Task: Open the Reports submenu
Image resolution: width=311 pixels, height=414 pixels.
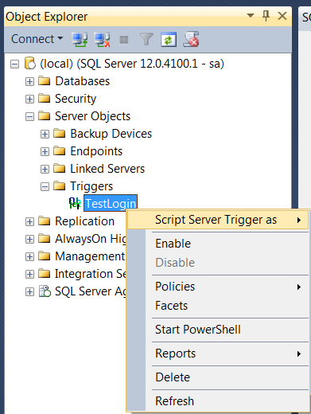Action: [218, 353]
